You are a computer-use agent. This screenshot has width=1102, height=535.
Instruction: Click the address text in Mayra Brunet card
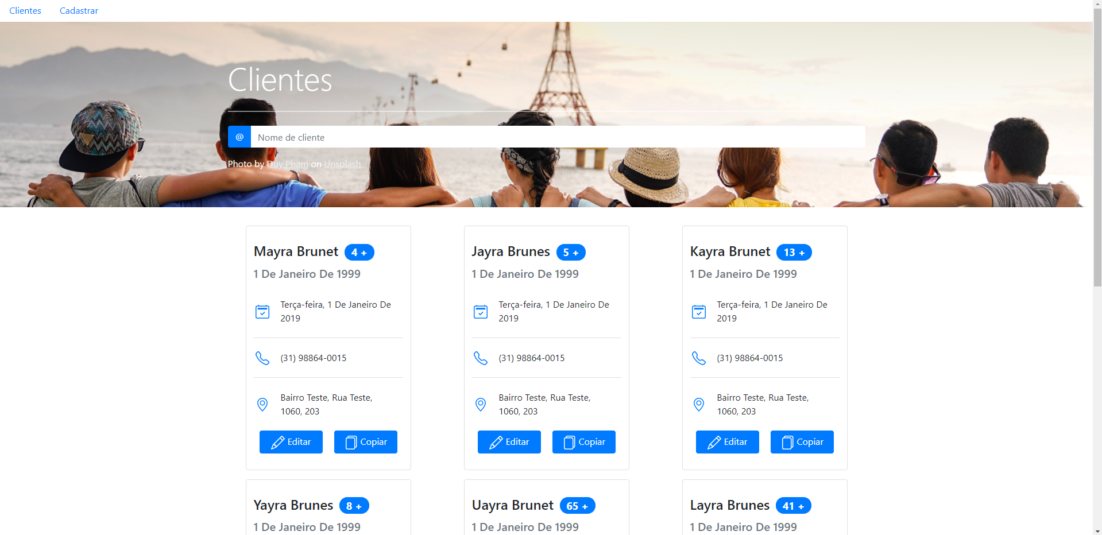click(x=326, y=405)
